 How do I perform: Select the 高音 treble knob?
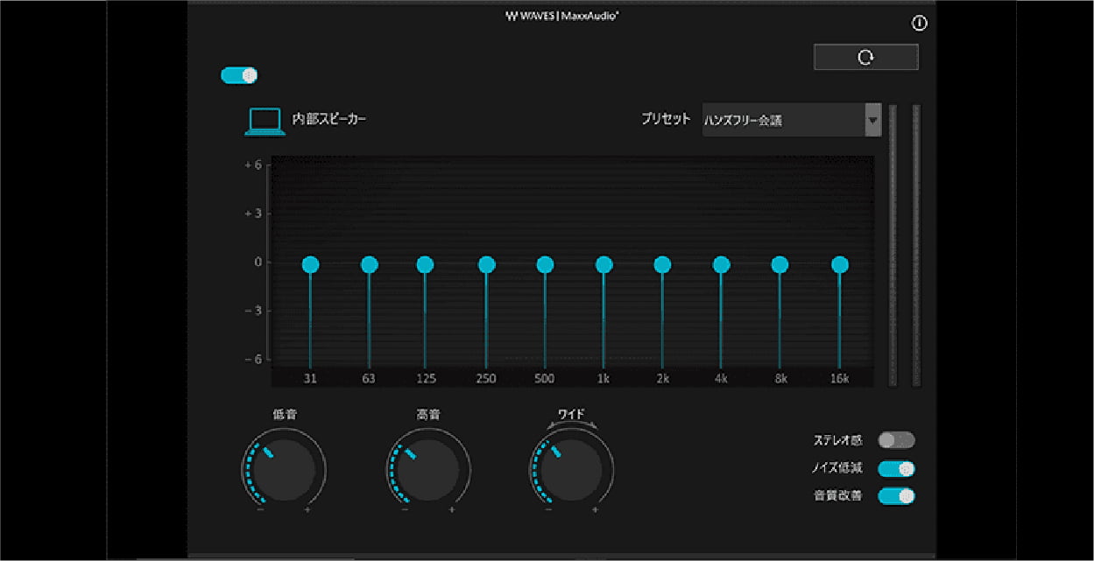click(x=427, y=470)
